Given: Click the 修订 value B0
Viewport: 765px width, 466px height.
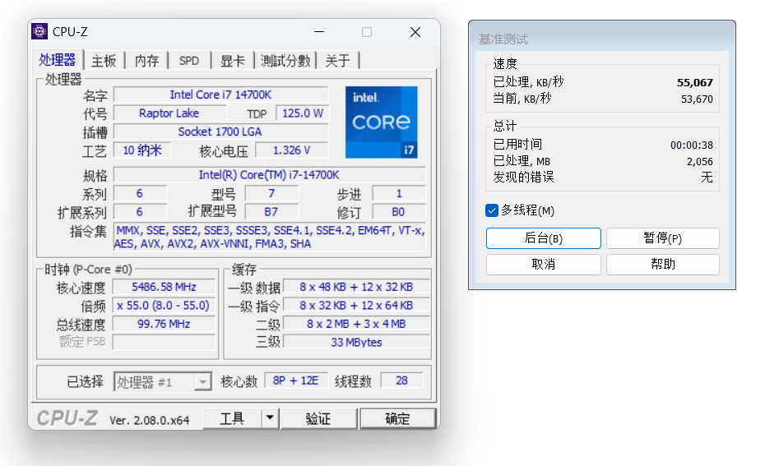Looking at the screenshot, I should pyautogui.click(x=399, y=212).
